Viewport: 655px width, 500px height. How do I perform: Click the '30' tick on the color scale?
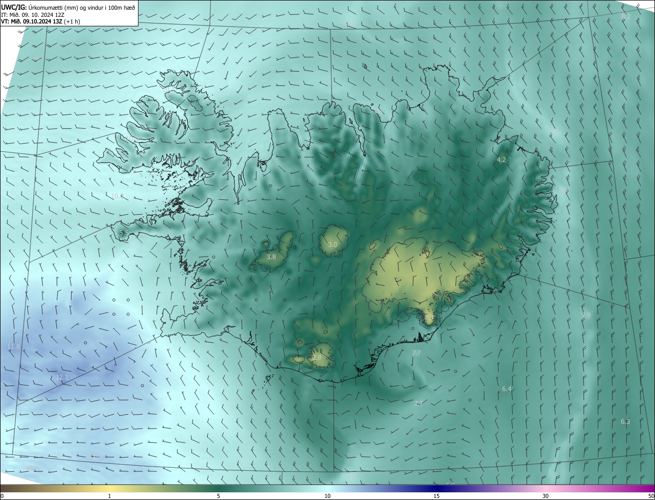pos(545,496)
